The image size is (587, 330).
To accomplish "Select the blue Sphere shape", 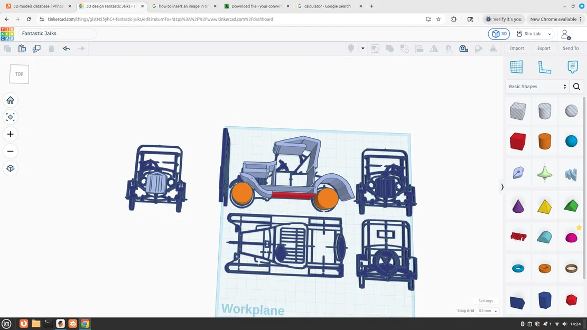I will [x=571, y=142].
